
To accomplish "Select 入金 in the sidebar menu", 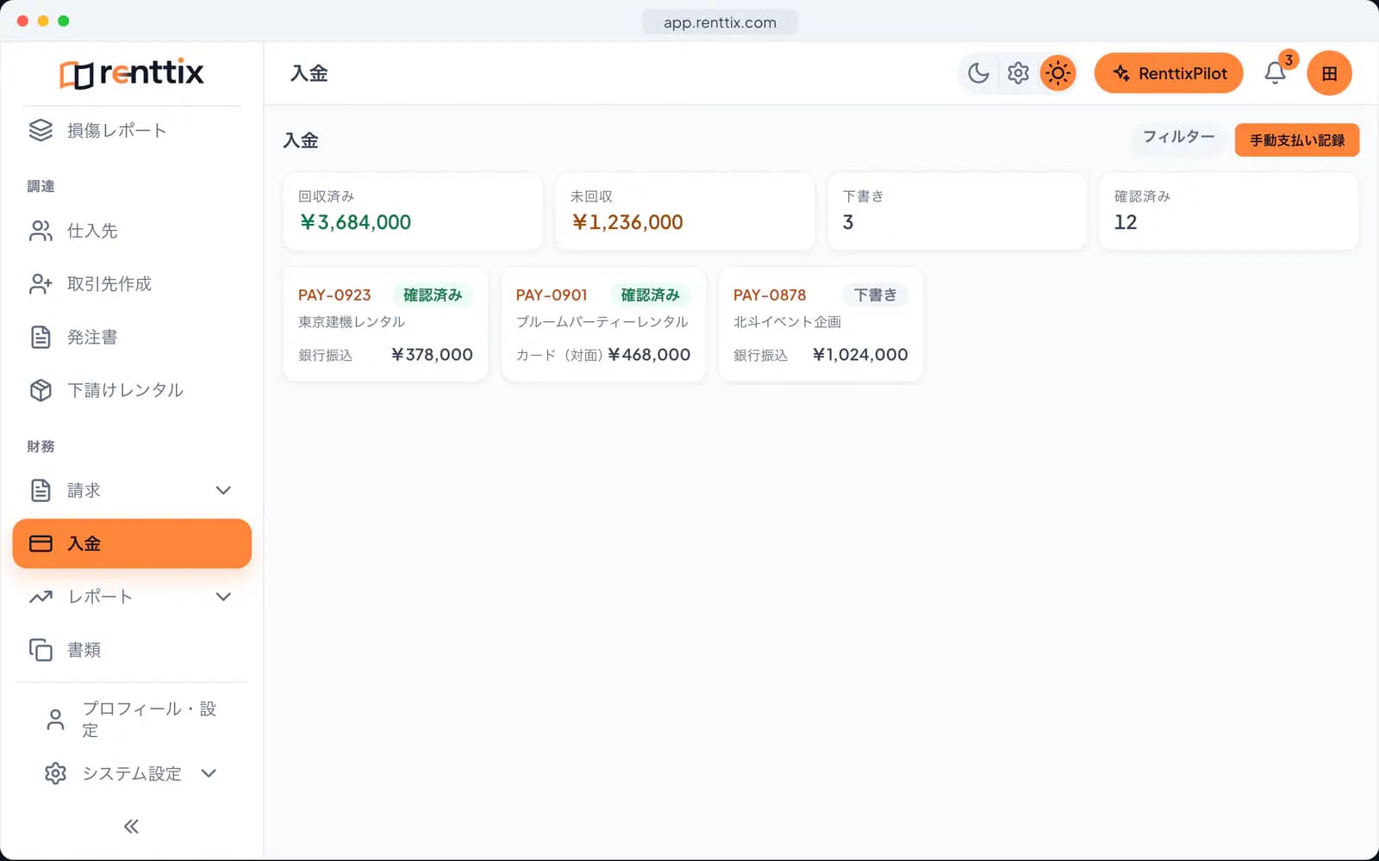I will tap(132, 543).
